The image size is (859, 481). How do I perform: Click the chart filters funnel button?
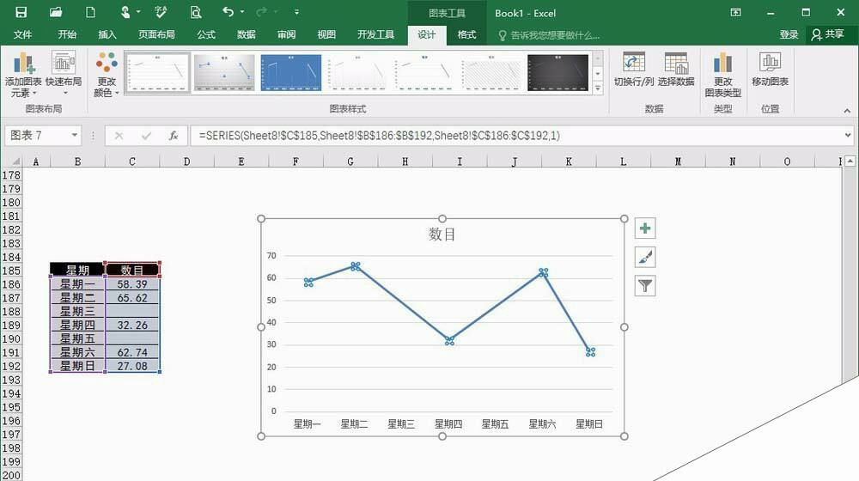point(645,285)
